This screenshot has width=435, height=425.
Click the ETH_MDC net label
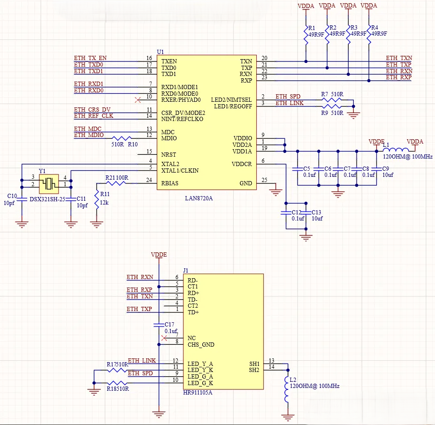(88, 129)
